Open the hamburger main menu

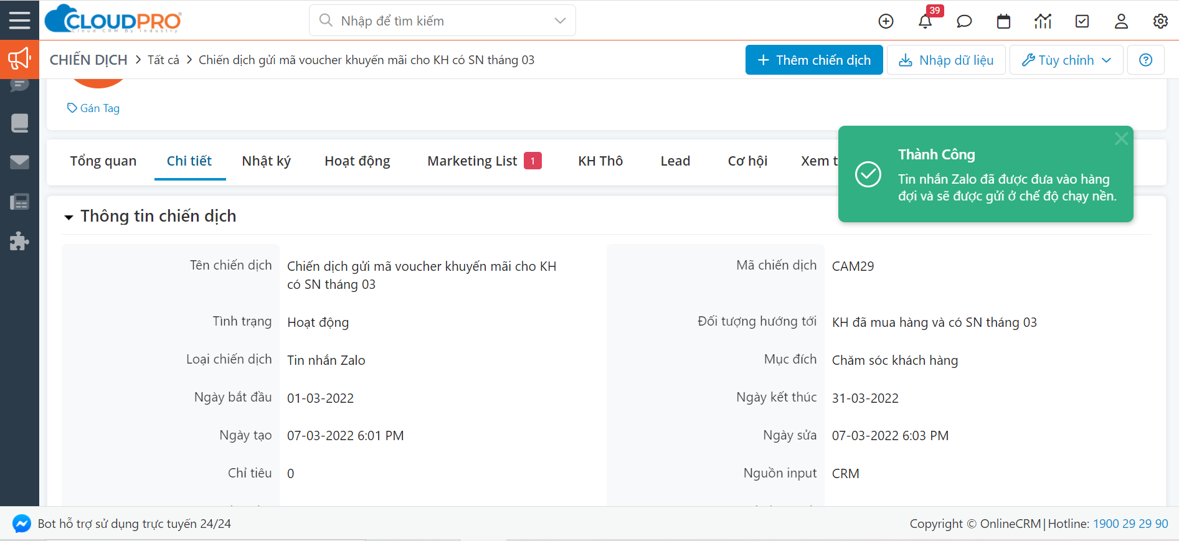click(19, 21)
